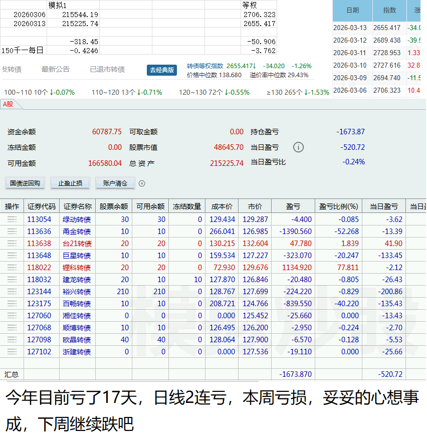Click the 去经典版 button
The image size is (427, 438).
coord(162,70)
